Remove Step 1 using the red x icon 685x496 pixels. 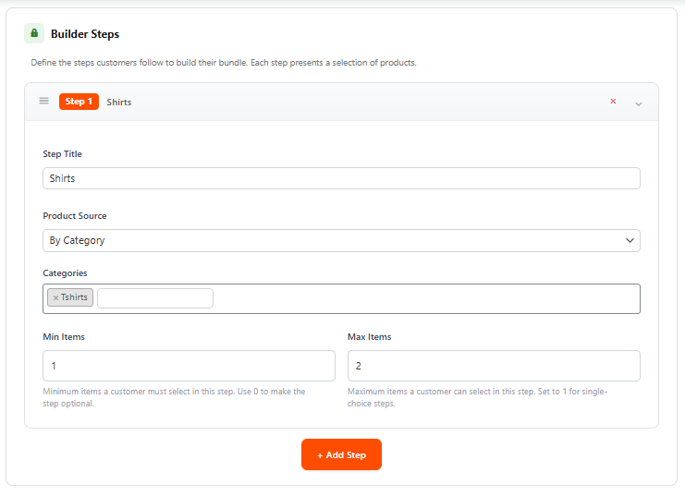click(613, 102)
